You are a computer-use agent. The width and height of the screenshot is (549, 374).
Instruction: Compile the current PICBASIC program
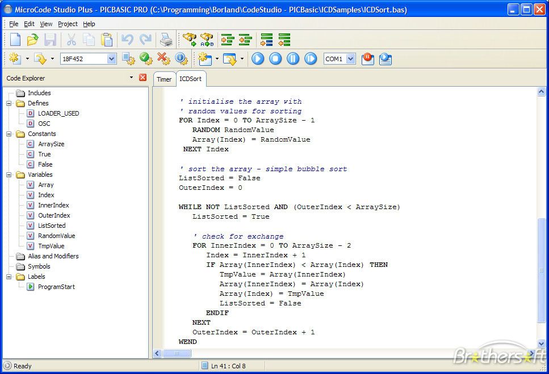[x=129, y=58]
